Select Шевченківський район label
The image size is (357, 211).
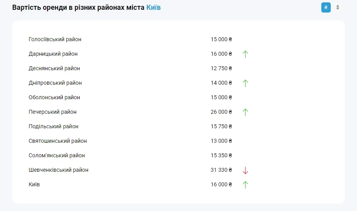[58, 170]
